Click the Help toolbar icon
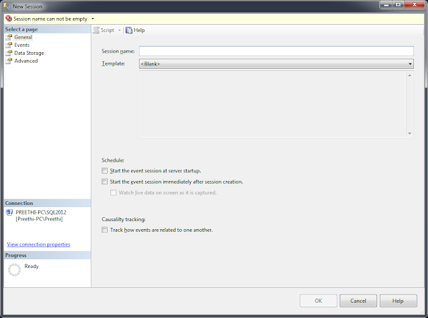 [129, 30]
